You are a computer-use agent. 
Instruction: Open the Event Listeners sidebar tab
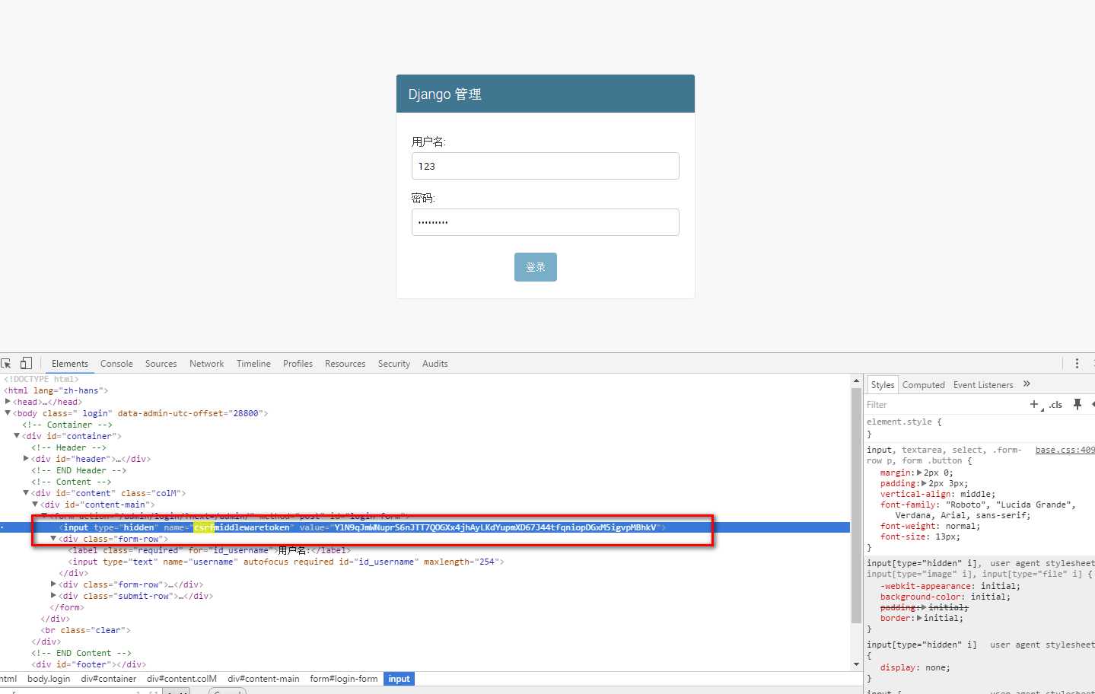(983, 385)
